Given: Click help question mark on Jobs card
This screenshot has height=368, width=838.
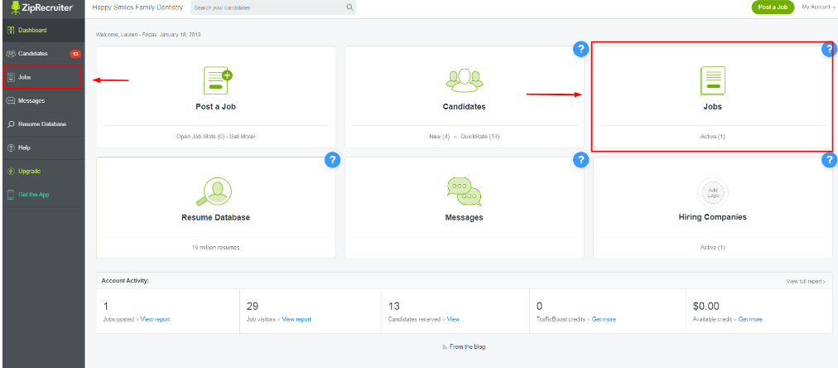Looking at the screenshot, I should tap(830, 49).
